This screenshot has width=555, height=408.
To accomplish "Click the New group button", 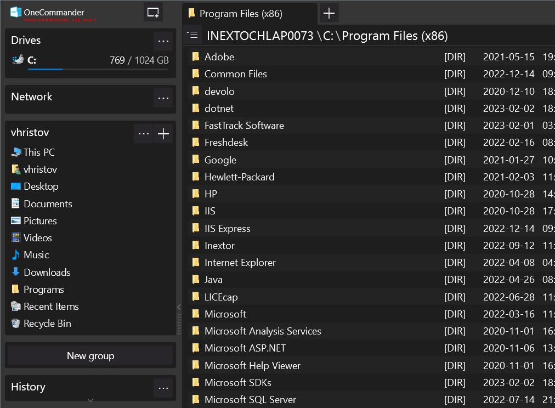I will coord(90,355).
